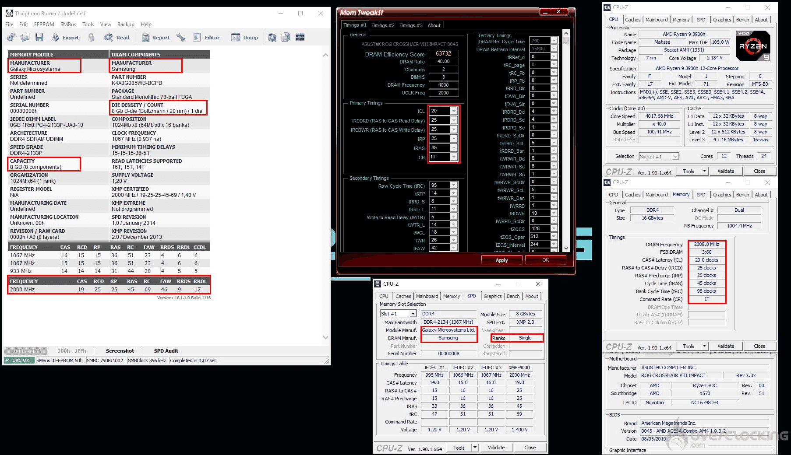
Task: Click the Screenshot button in Thaiphoon Burner
Action: 120,351
